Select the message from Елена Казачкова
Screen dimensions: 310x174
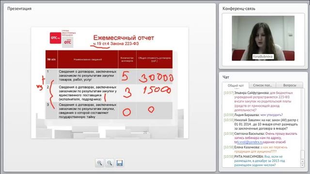256,149
